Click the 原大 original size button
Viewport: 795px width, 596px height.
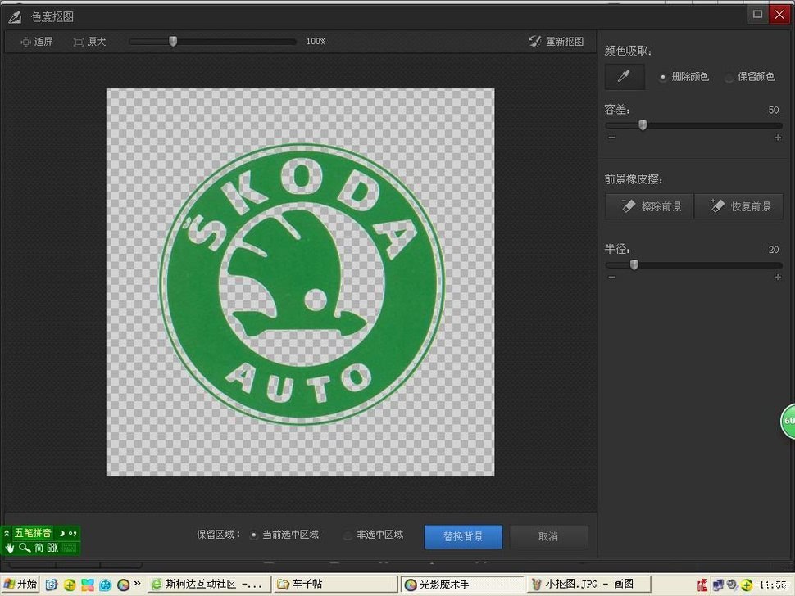[89, 42]
